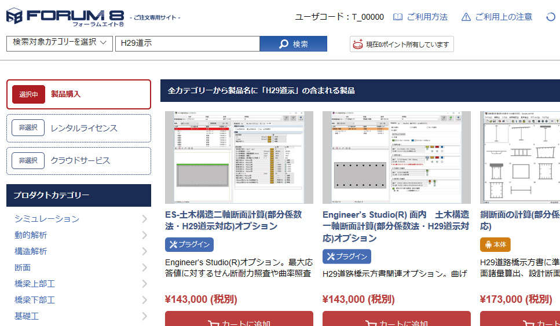560x326 pixels.
Task: Click ユーザコード:T_00000 text
Action: pyautogui.click(x=339, y=17)
